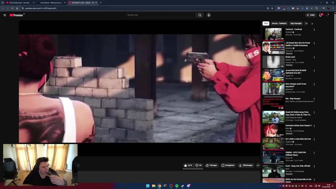Open J'ai Donné Mon Mot De Passe video

click(x=298, y=44)
